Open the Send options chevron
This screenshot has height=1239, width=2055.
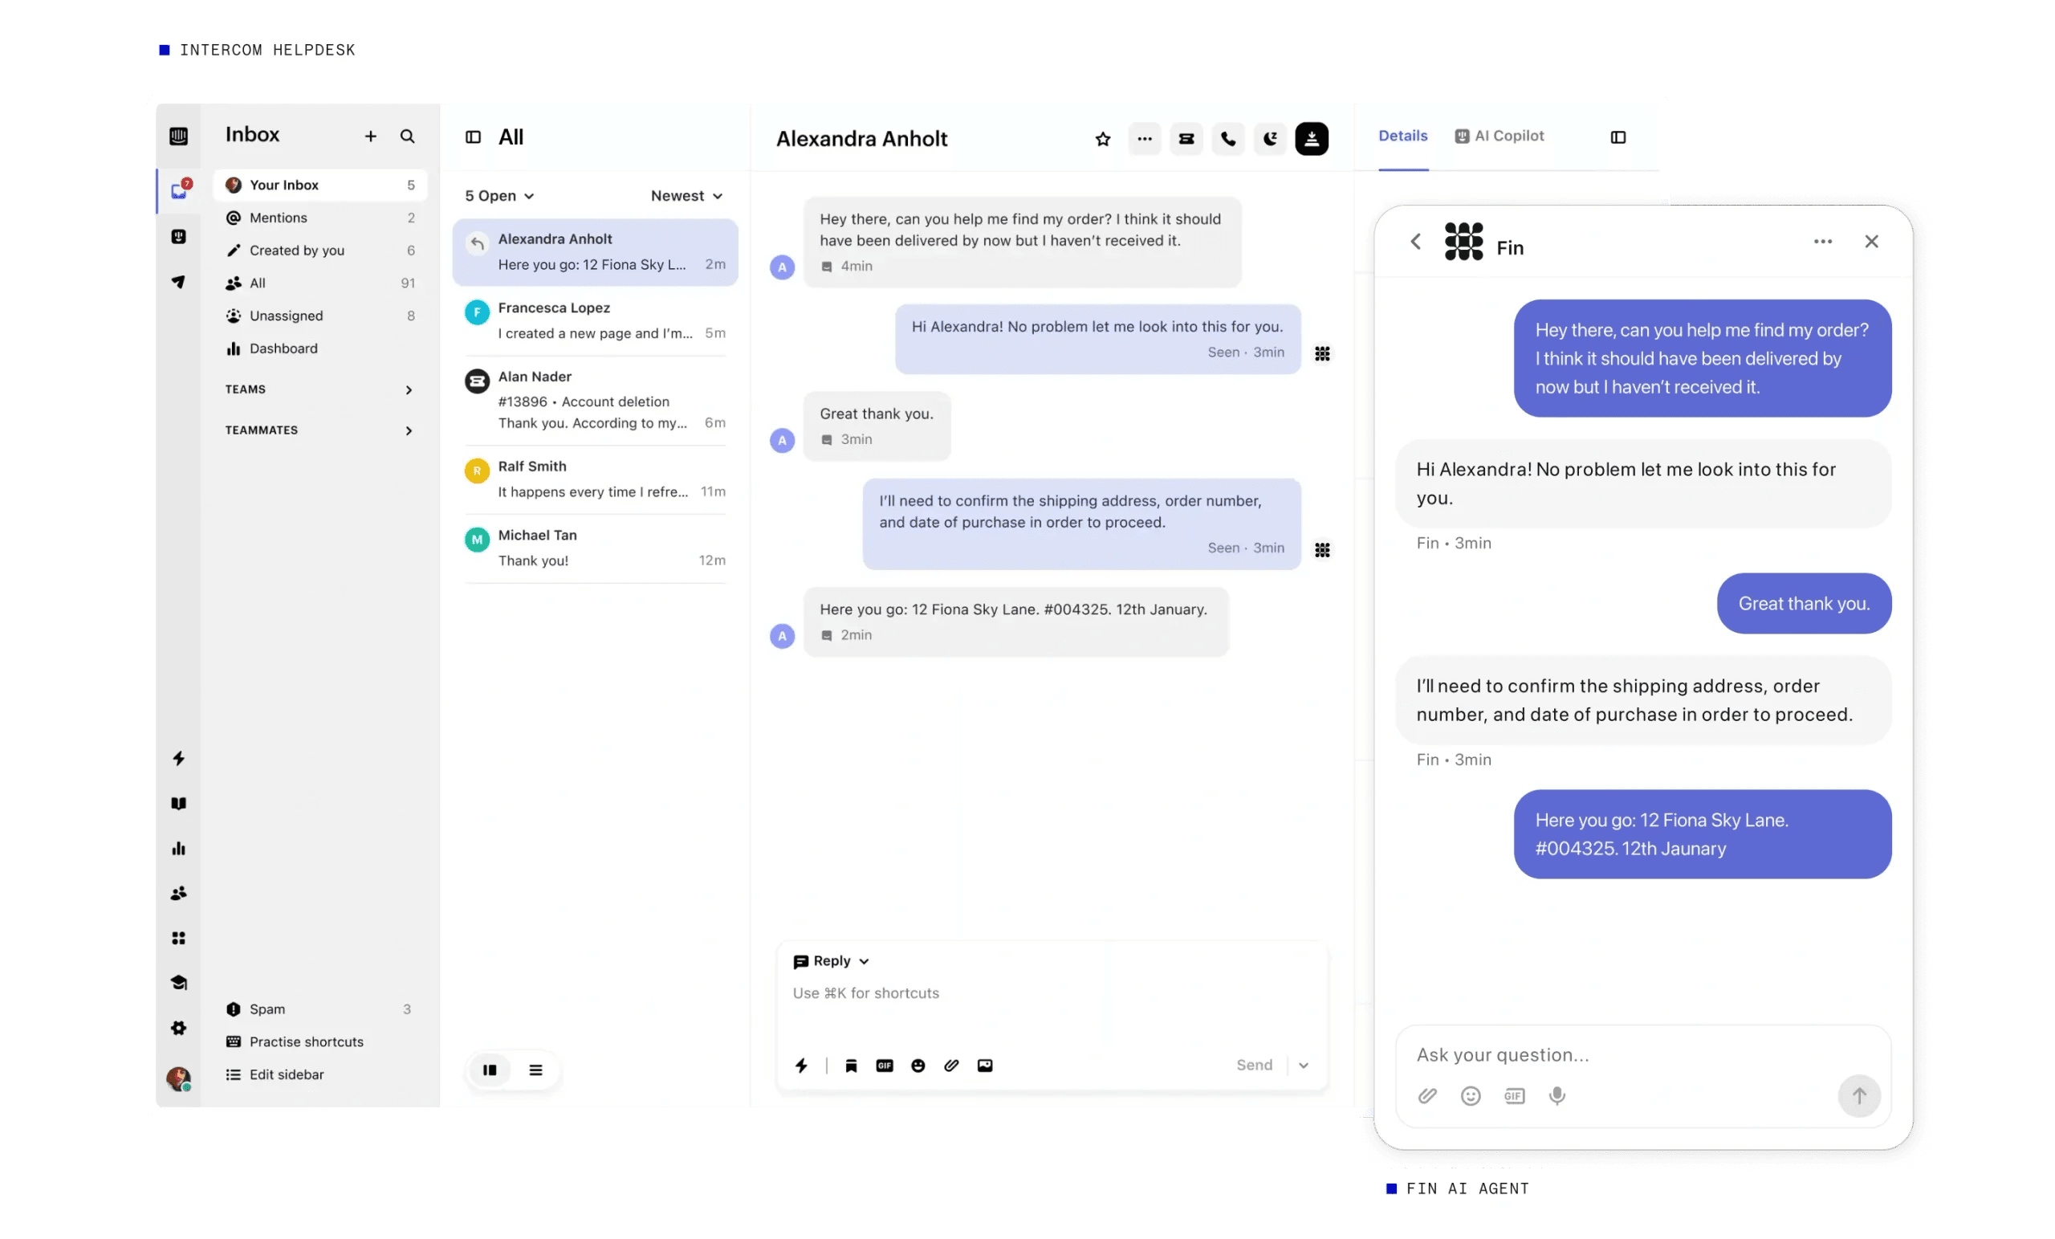click(1303, 1066)
